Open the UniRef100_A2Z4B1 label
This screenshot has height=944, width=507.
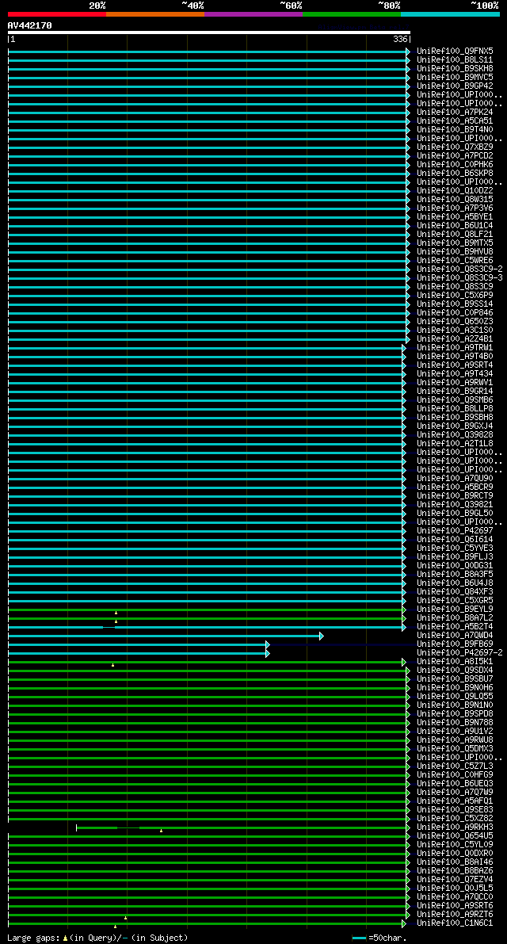[x=455, y=339]
